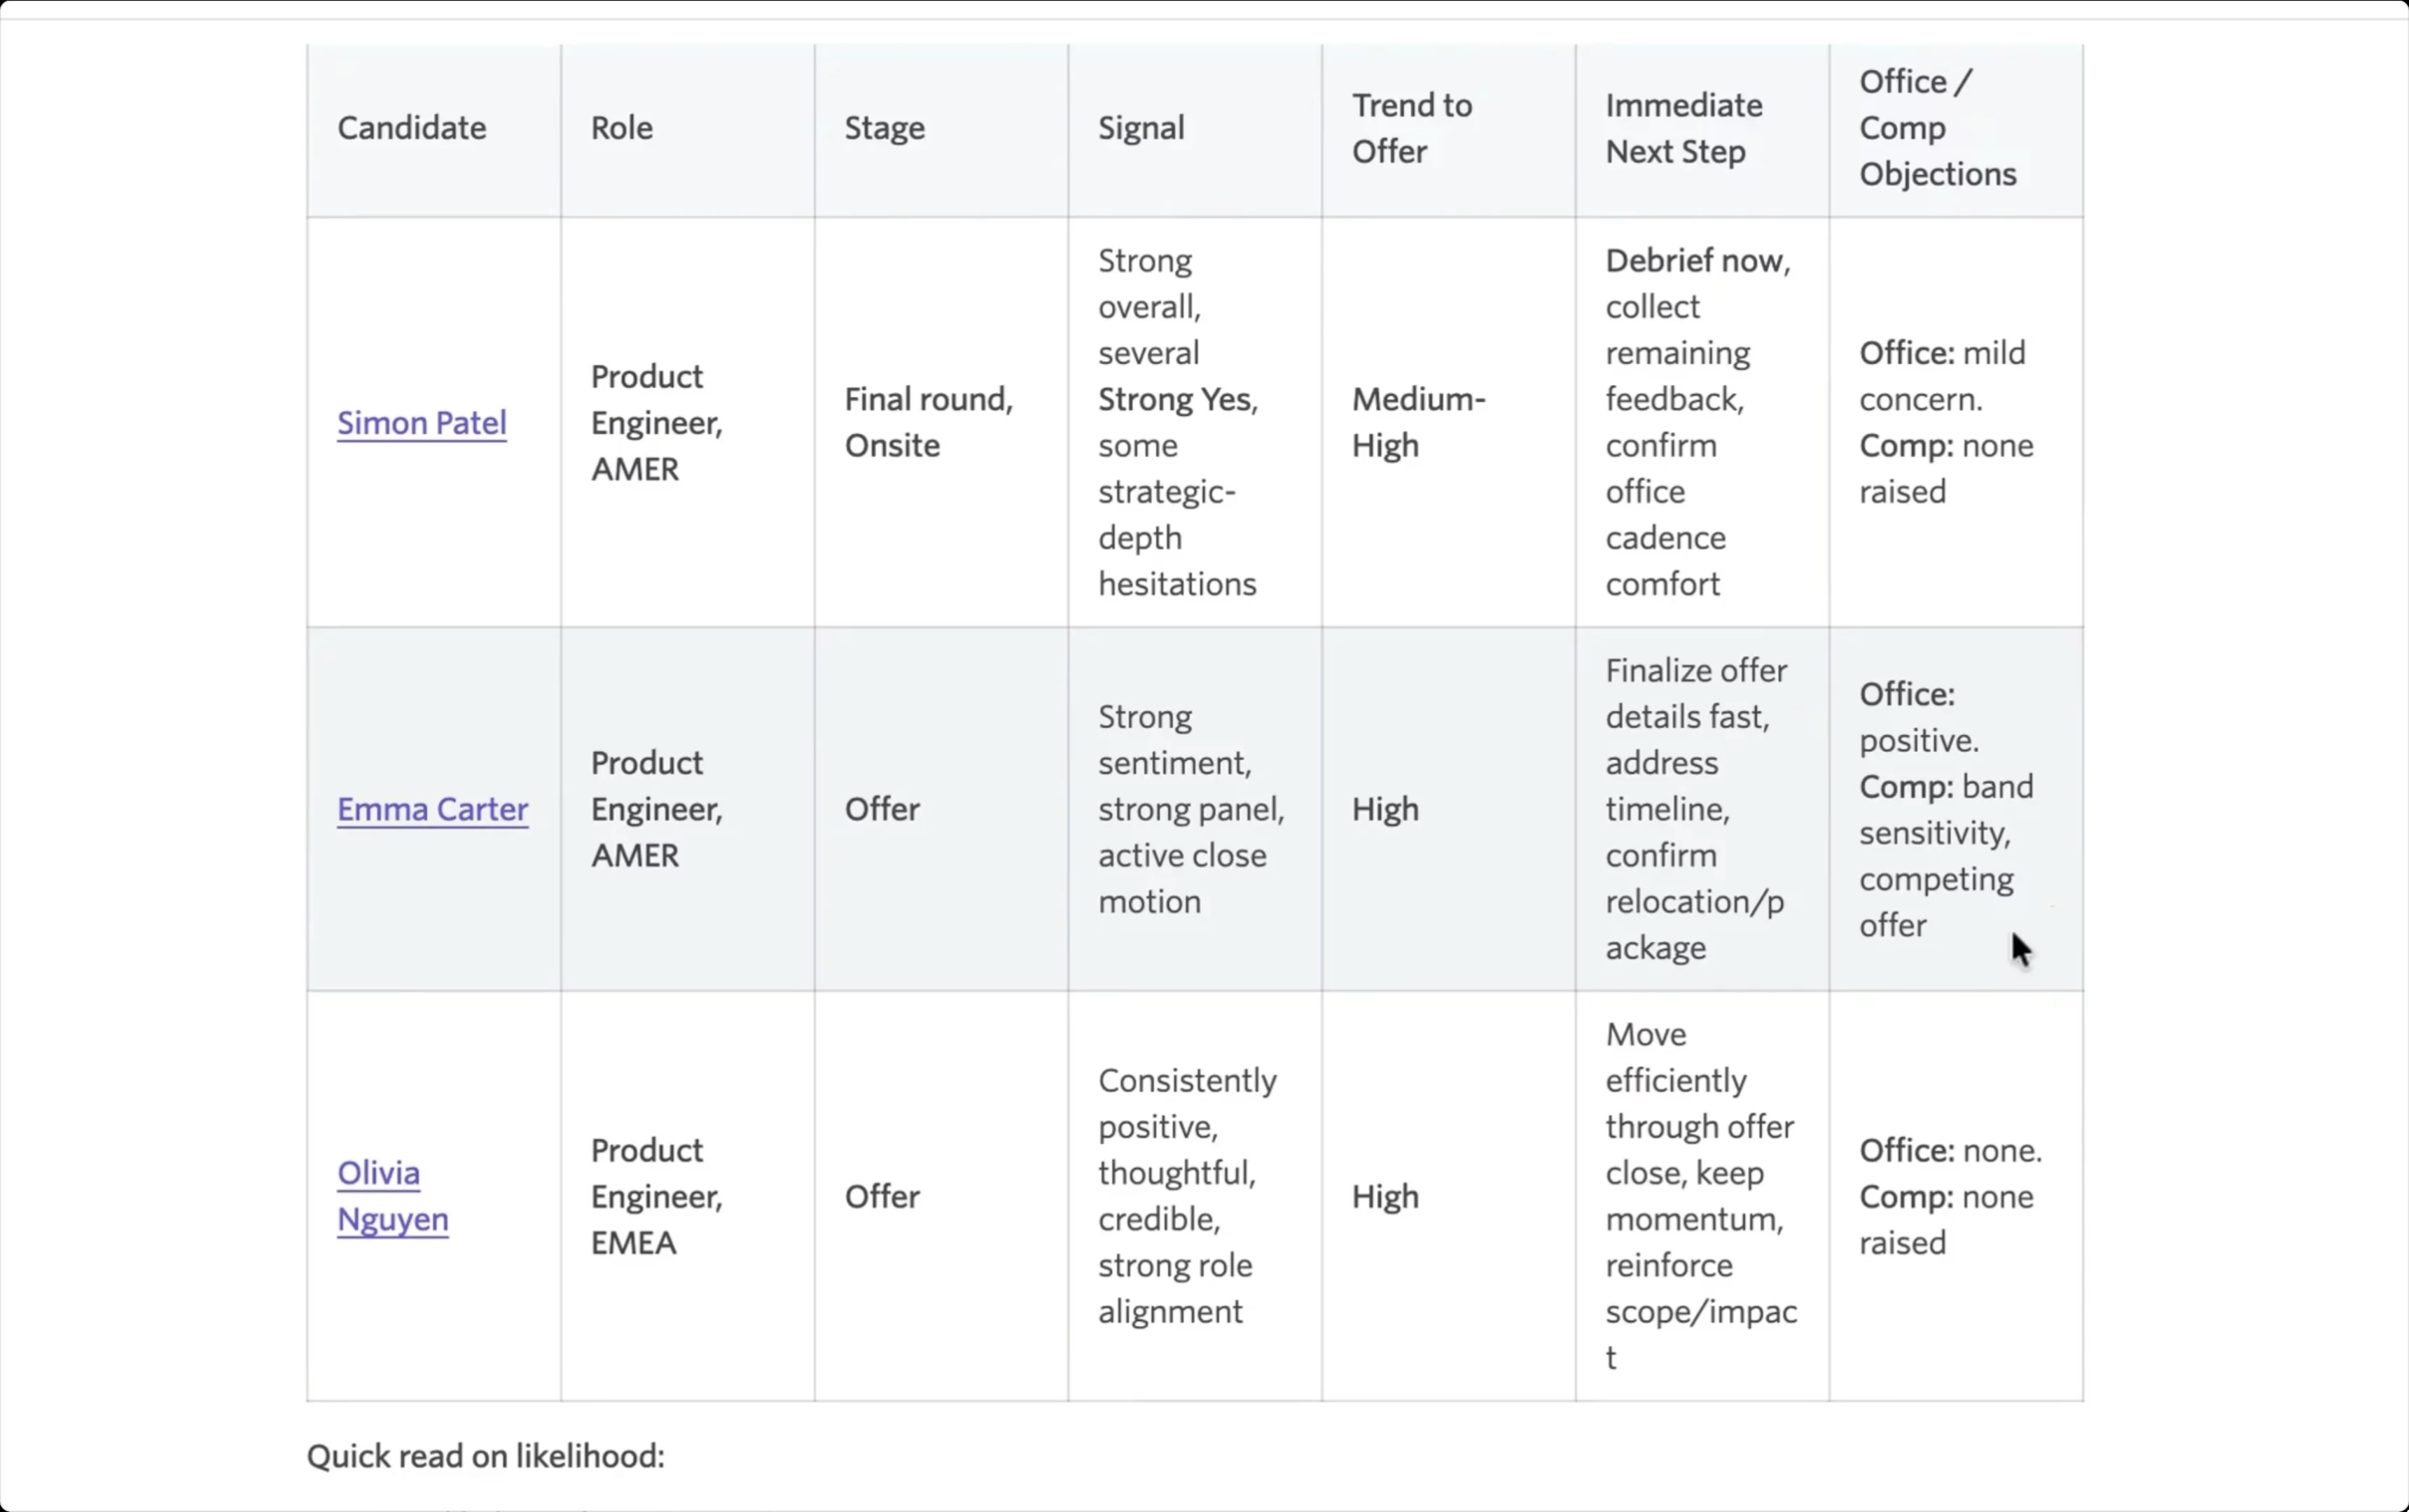This screenshot has width=2409, height=1512.
Task: Open Olivia Nguyen candidate link
Action: click(x=392, y=1196)
